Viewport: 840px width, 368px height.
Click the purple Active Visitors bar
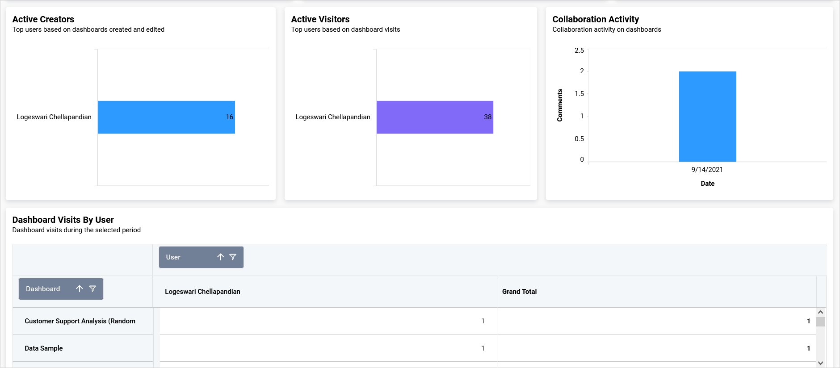coord(435,117)
